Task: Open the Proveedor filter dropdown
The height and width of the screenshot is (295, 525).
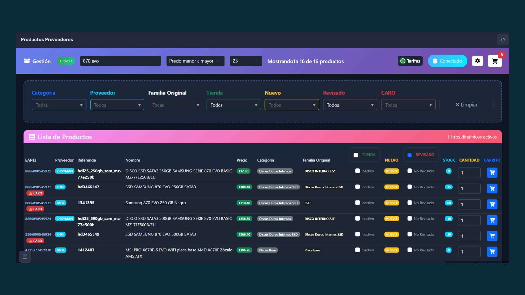Action: 117,105
